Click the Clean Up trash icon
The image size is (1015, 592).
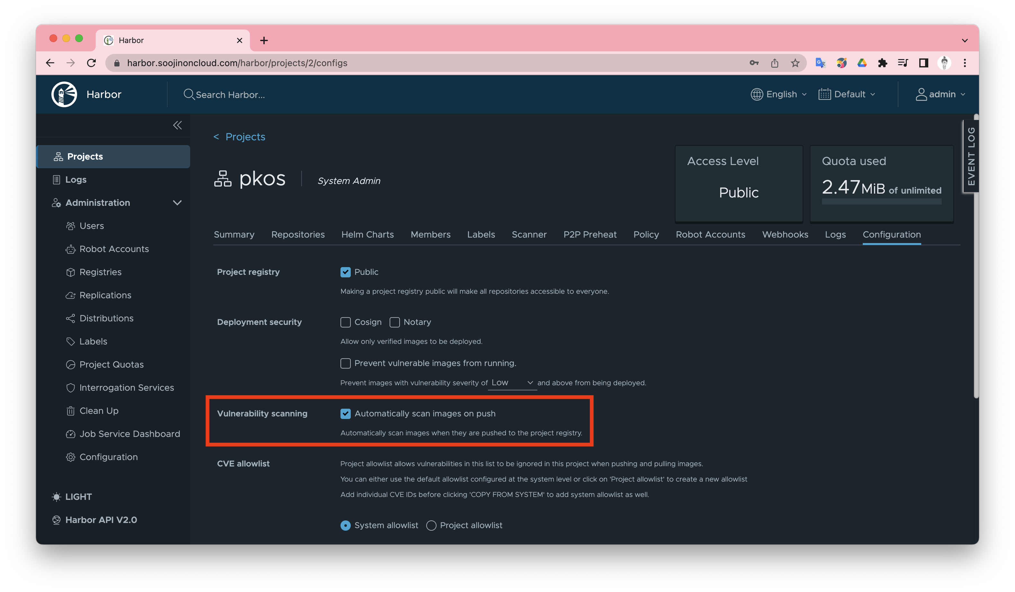tap(70, 411)
